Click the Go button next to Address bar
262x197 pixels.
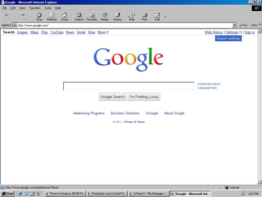point(243,25)
